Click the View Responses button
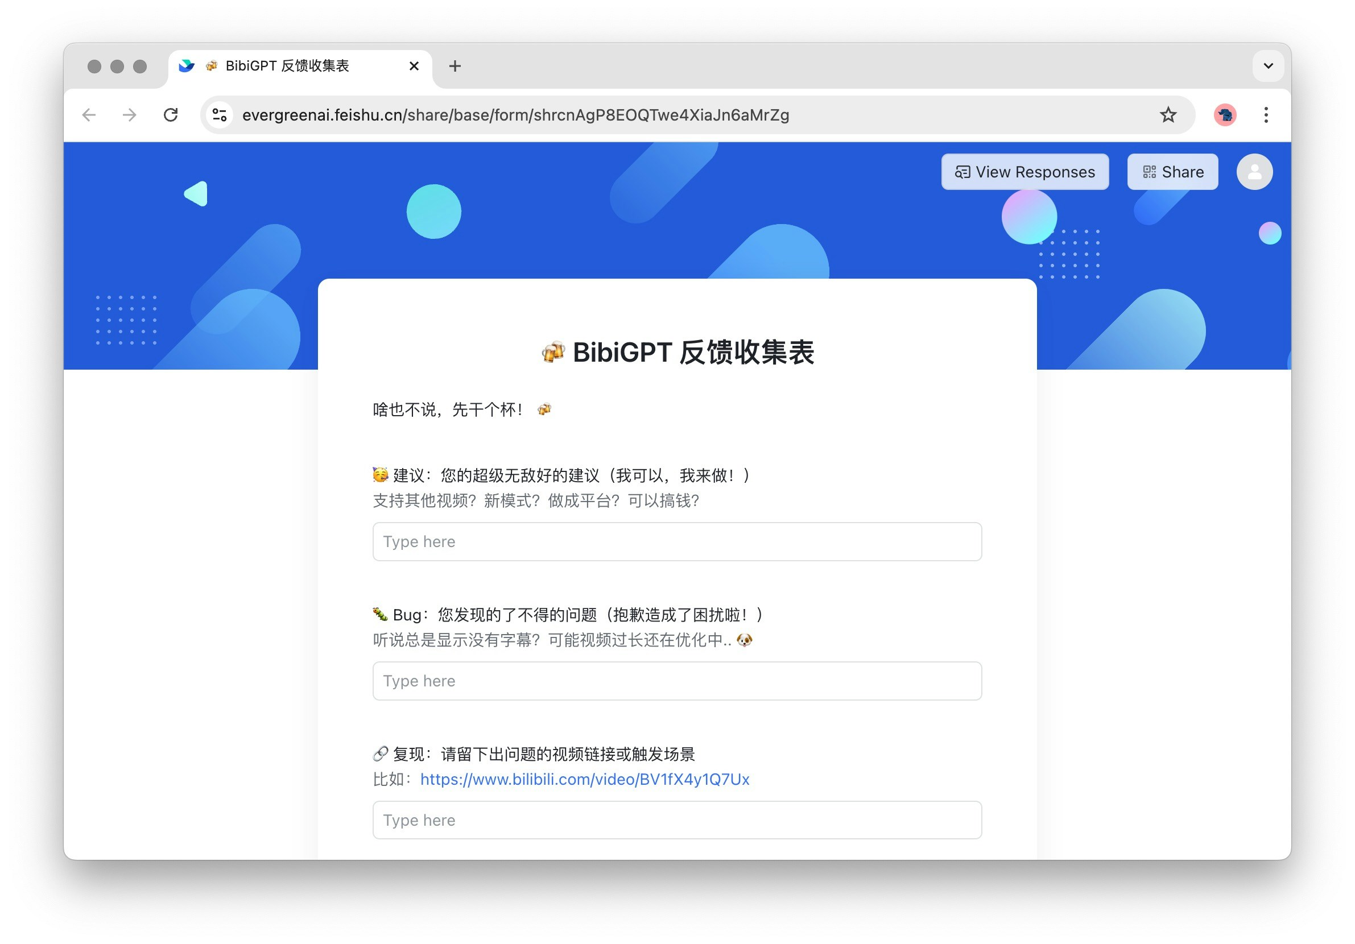The image size is (1355, 944). pyautogui.click(x=1024, y=172)
